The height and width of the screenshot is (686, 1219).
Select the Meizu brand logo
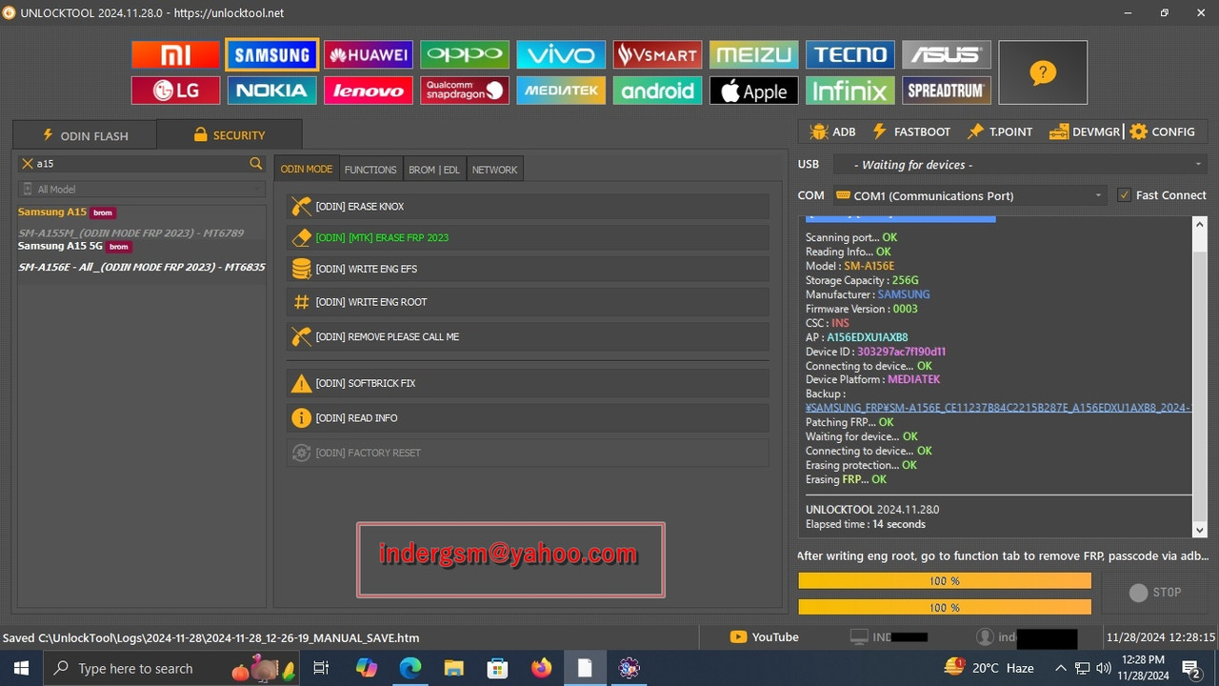tap(753, 55)
